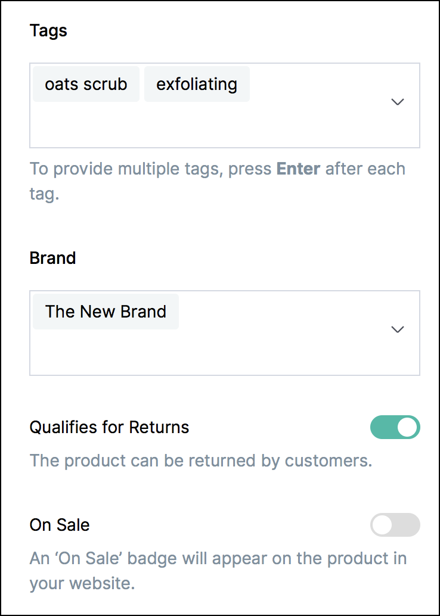
Task: Select the "exfoliating" tag chip
Action: [197, 84]
